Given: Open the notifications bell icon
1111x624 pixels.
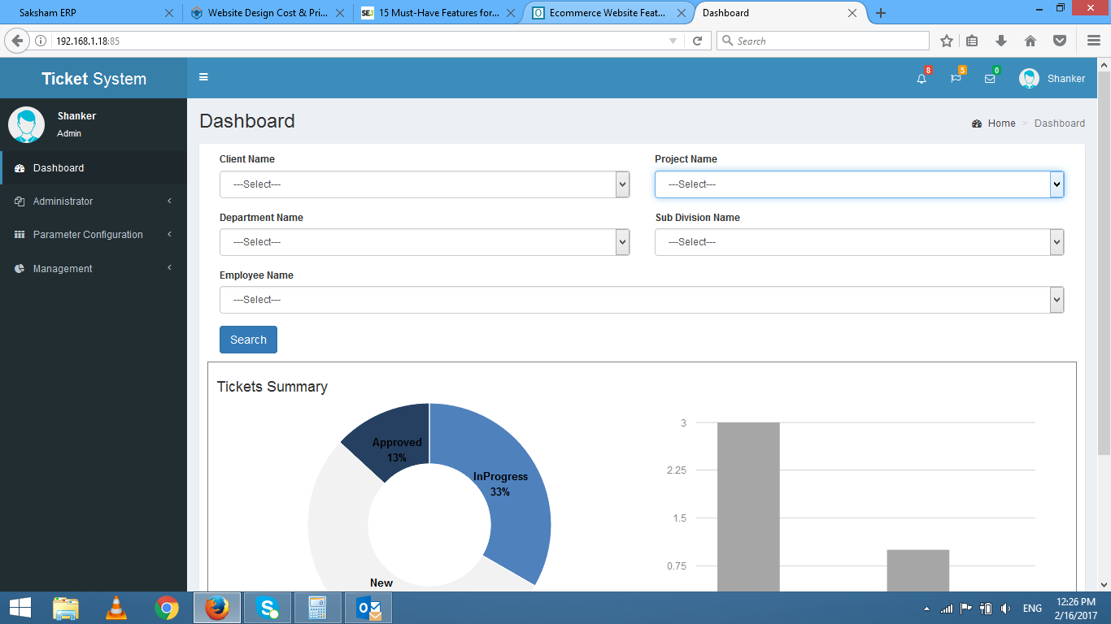Looking at the screenshot, I should (x=921, y=79).
